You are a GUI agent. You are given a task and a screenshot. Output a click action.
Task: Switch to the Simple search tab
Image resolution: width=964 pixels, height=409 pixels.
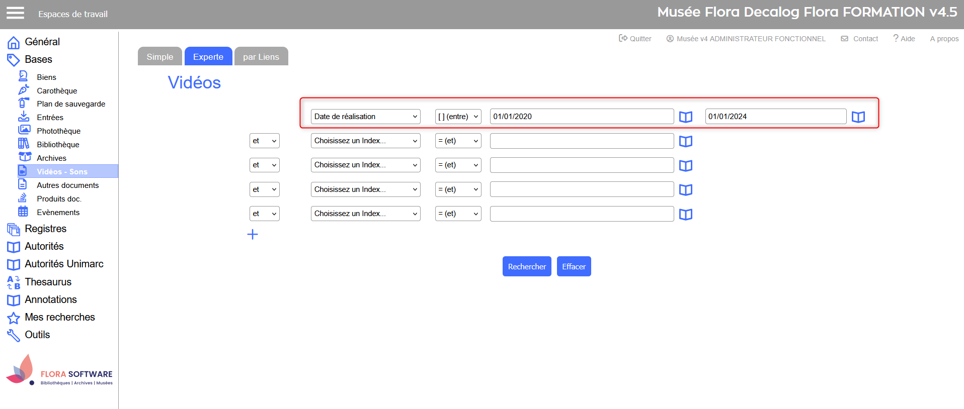[160, 57]
